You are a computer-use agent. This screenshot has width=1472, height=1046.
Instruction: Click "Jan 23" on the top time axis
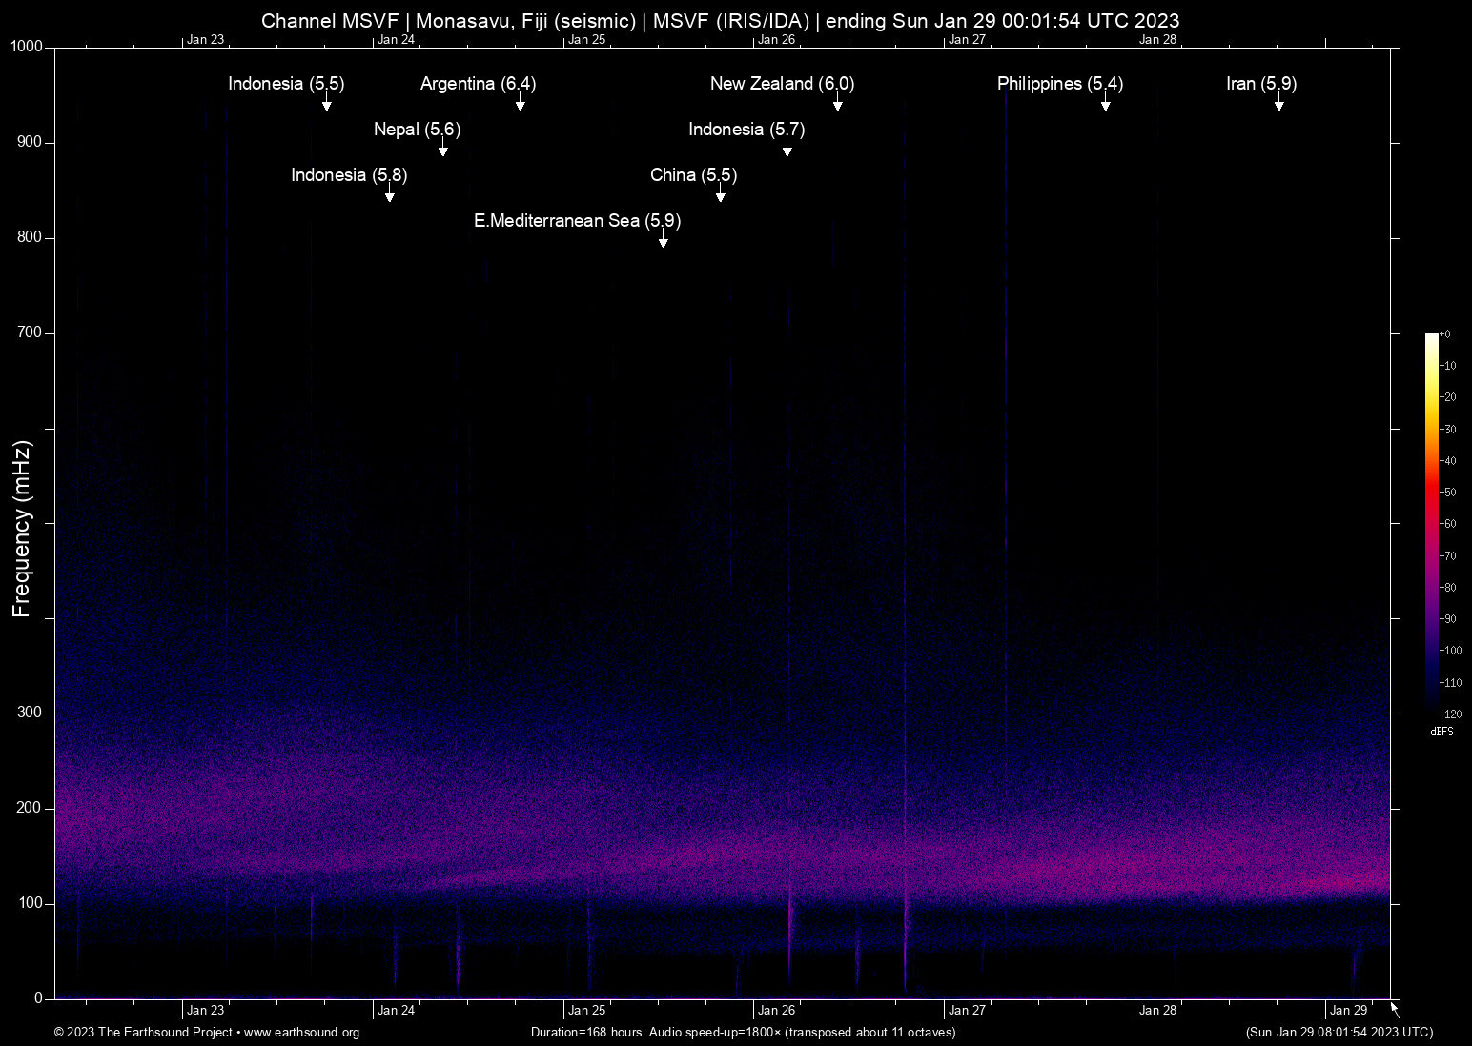click(206, 40)
